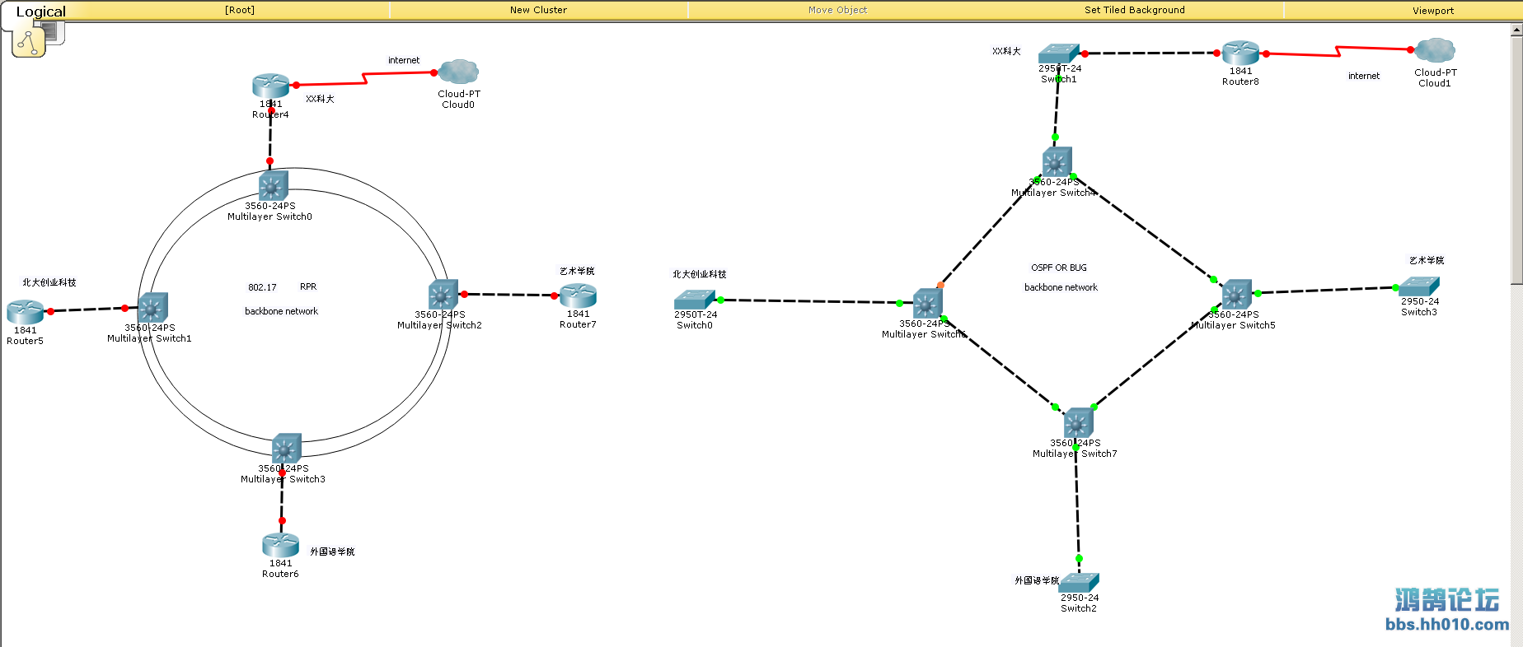Viewport: 1523px width, 647px height.
Task: Click the 'internet' label near Cloud1
Action: tap(1364, 76)
